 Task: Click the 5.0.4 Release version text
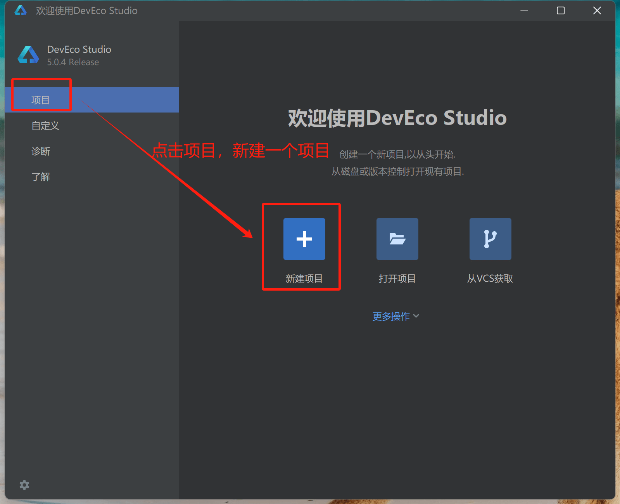pos(73,62)
